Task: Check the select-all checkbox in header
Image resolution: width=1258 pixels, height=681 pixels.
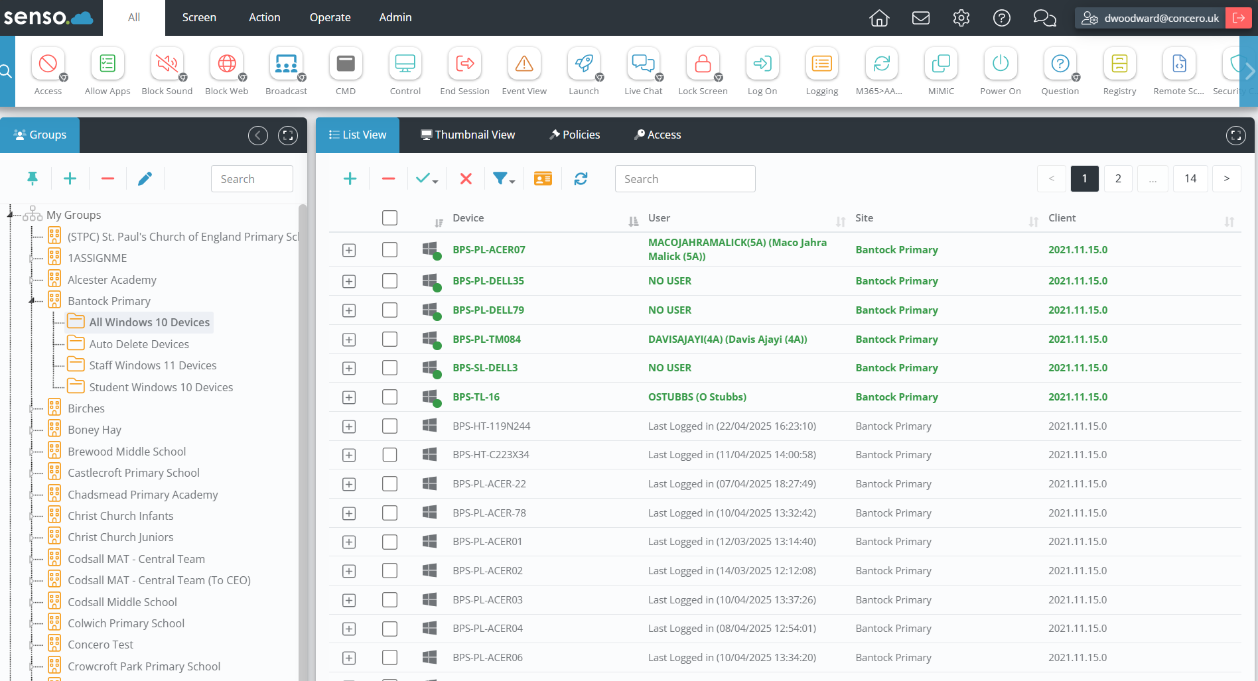Action: pos(389,218)
